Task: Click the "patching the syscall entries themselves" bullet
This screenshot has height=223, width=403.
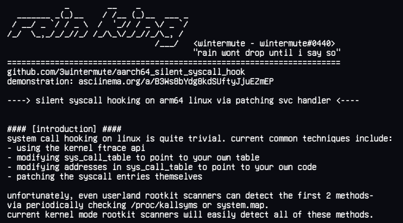Action: (x=105, y=177)
